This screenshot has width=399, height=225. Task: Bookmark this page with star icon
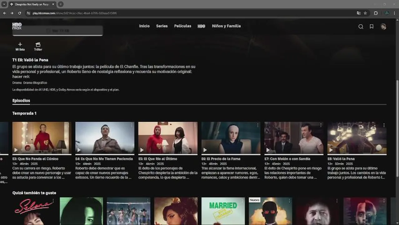(x=365, y=13)
